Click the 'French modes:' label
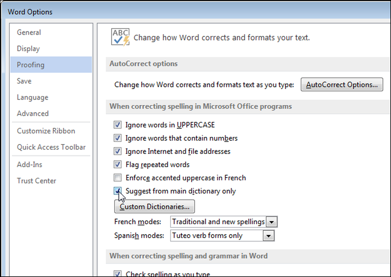Image resolution: width=391 pixels, height=277 pixels. click(138, 222)
